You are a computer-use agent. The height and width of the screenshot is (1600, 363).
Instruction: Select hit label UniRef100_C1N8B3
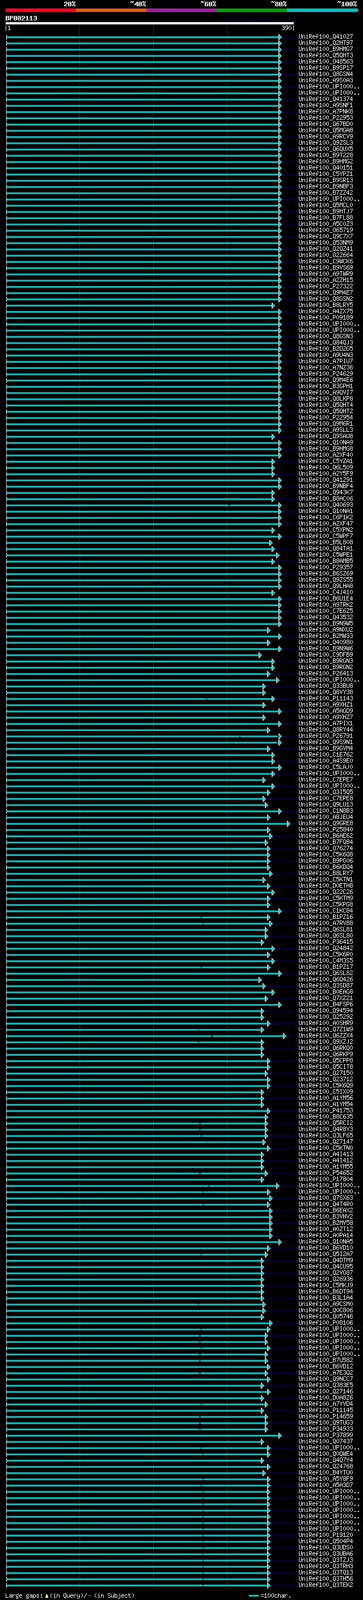(326, 811)
